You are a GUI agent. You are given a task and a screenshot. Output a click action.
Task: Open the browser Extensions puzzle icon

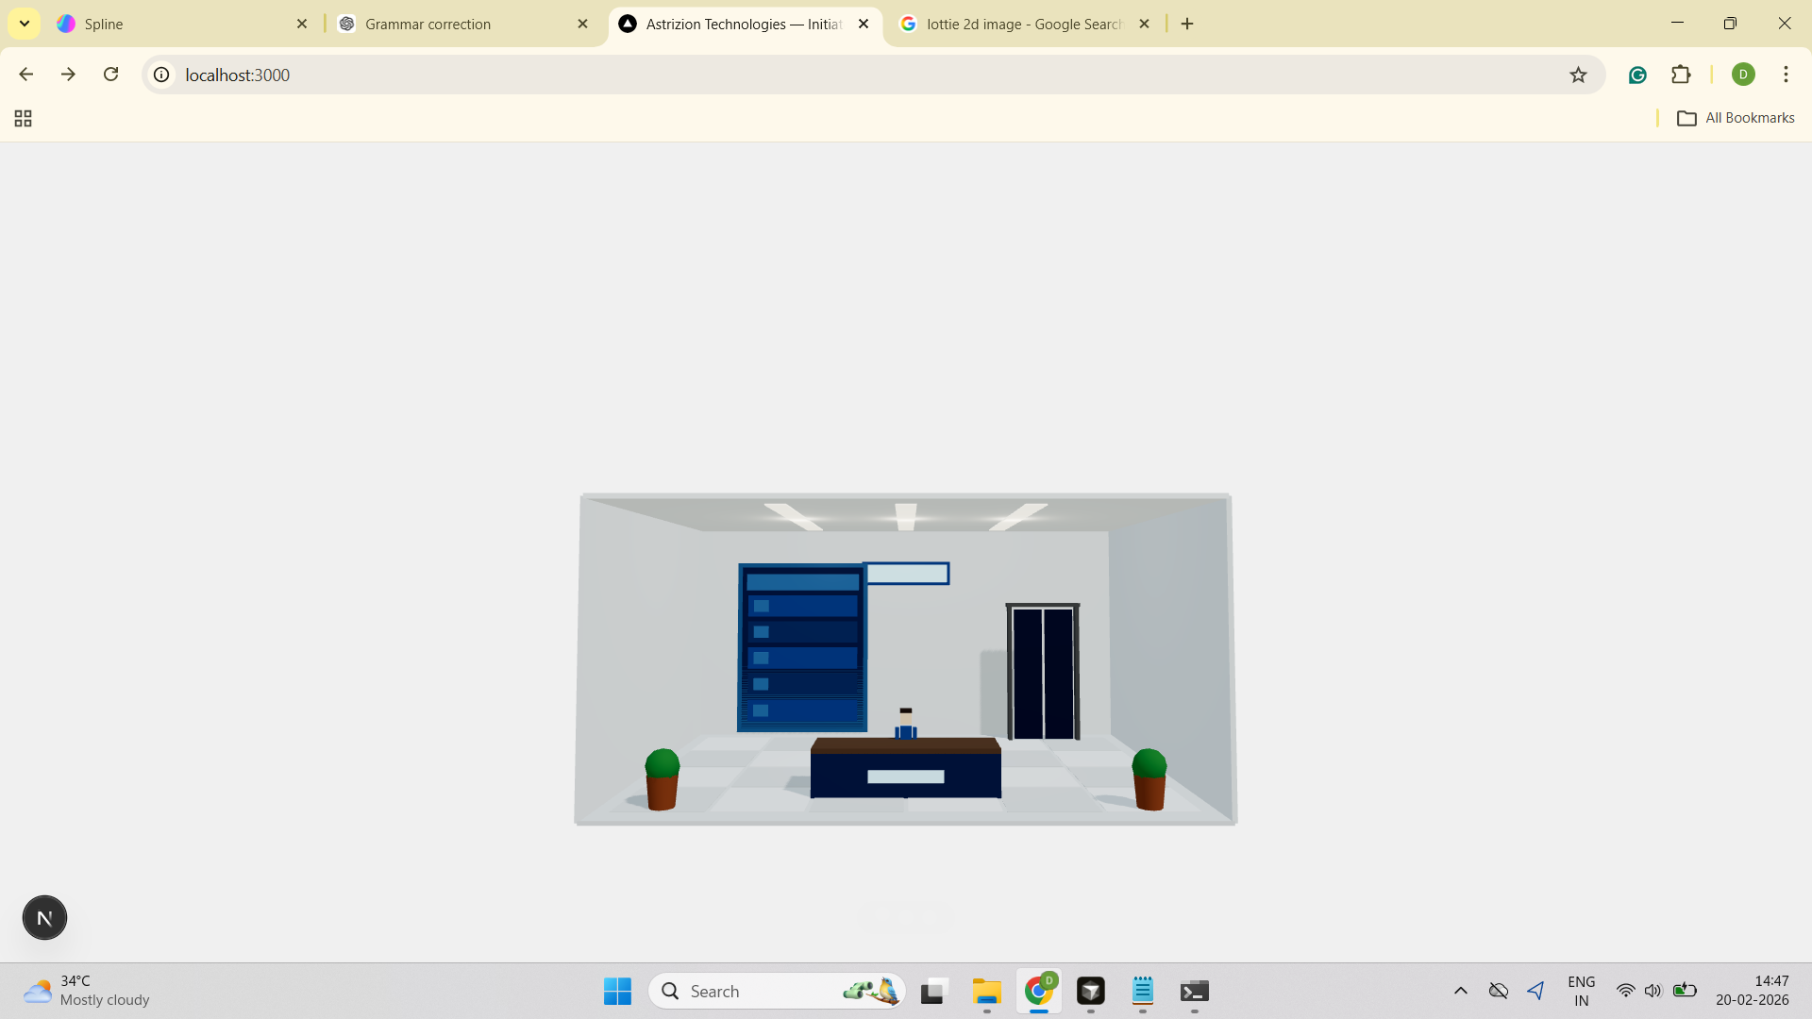click(x=1681, y=75)
